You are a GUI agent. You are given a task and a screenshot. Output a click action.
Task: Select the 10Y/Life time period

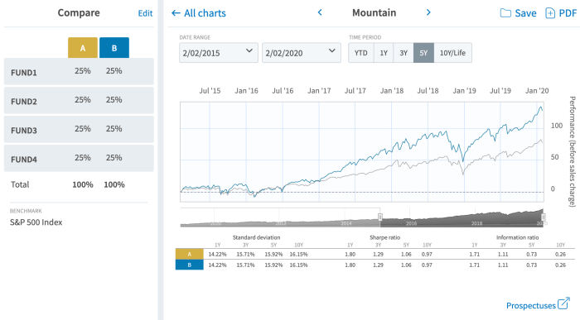tap(452, 53)
